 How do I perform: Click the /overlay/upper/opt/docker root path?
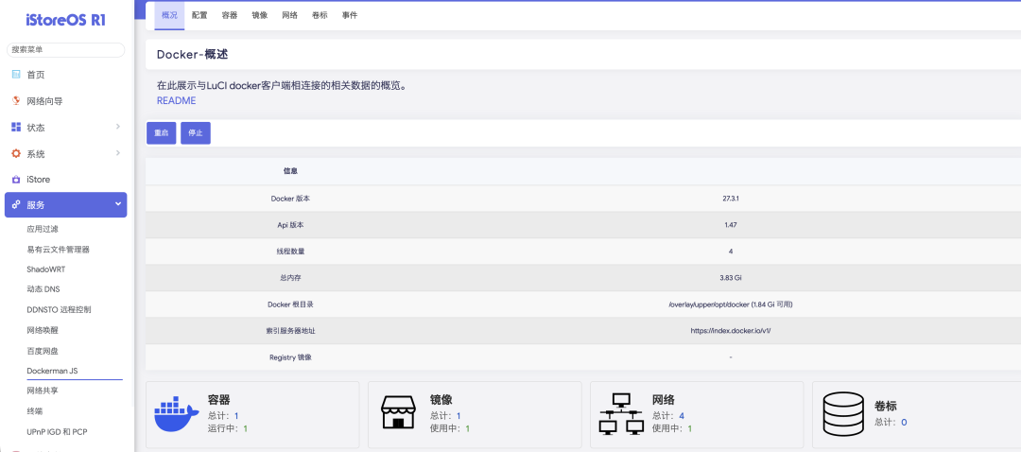[731, 304]
